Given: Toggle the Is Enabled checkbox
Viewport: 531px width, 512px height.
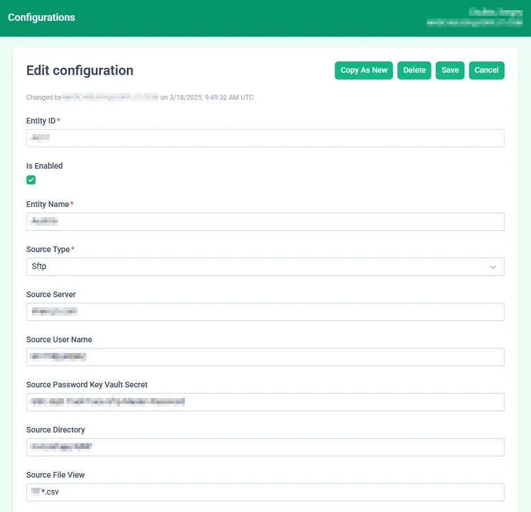Looking at the screenshot, I should [31, 180].
